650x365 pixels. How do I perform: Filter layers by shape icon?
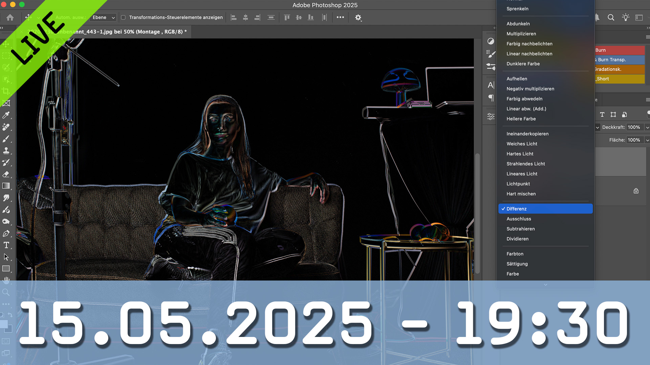(x=613, y=115)
